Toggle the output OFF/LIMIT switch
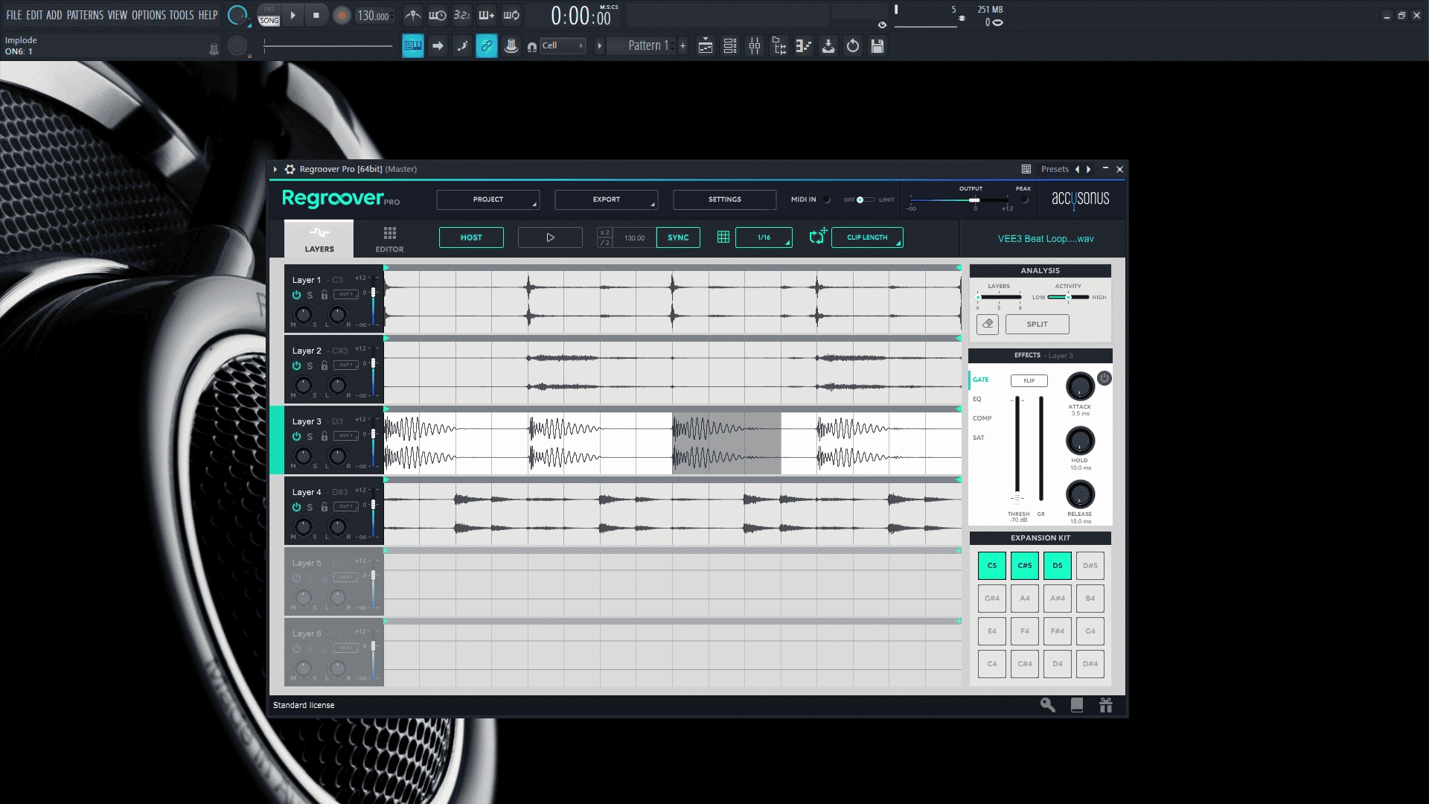The height and width of the screenshot is (804, 1429). coord(864,200)
